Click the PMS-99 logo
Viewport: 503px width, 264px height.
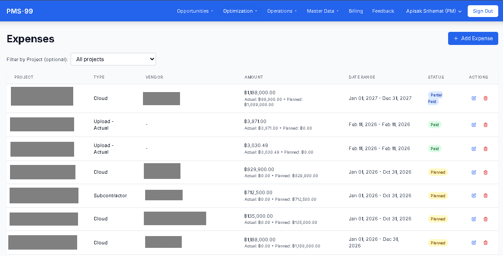[x=20, y=11]
